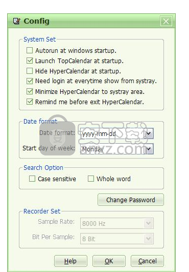The image size is (189, 272).
Task: Click the Sample Rate label
Action: point(56,222)
